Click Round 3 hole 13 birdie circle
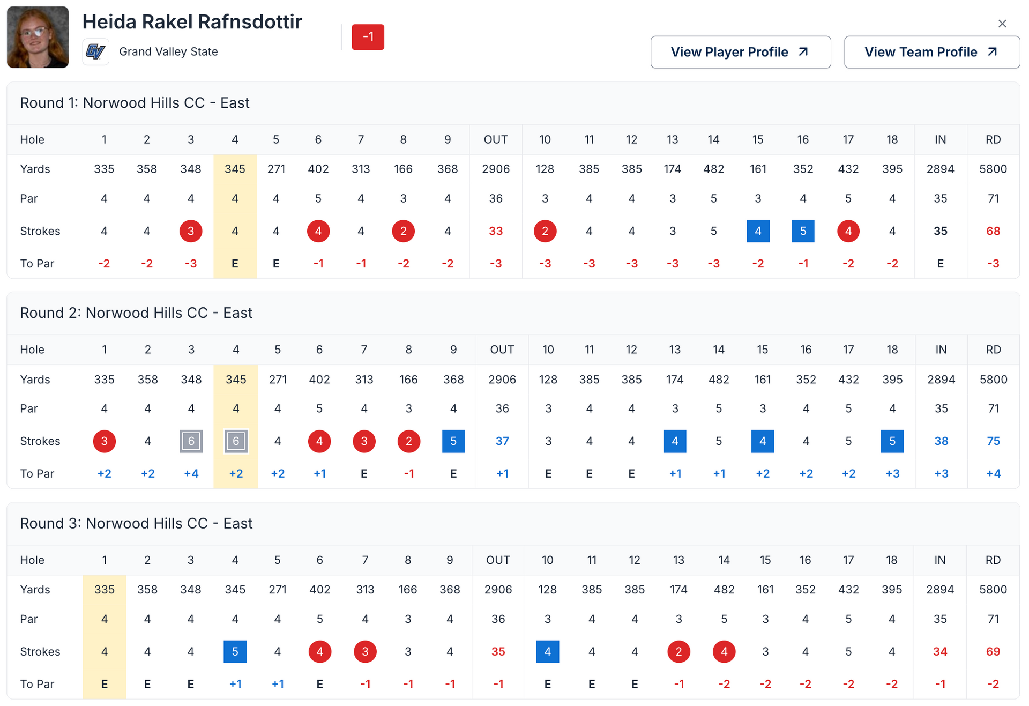The height and width of the screenshot is (706, 1029). click(x=678, y=651)
